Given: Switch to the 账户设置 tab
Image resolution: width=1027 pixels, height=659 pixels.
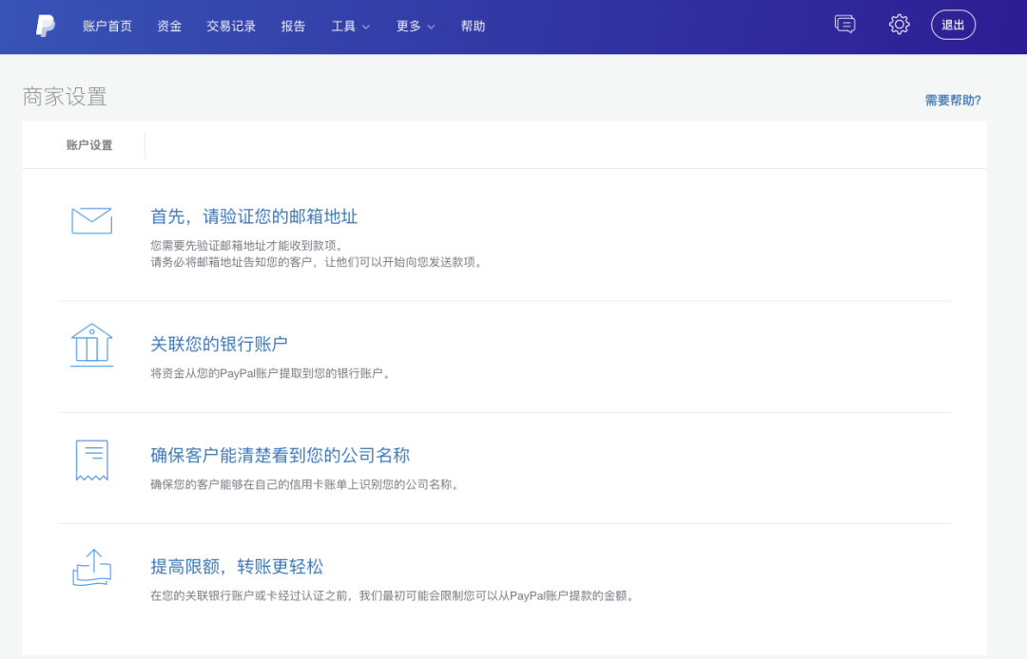Looking at the screenshot, I should (91, 145).
